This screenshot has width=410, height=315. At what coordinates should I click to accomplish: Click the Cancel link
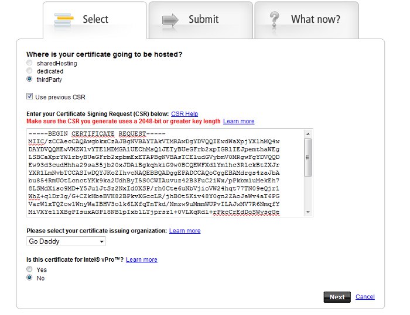click(365, 297)
